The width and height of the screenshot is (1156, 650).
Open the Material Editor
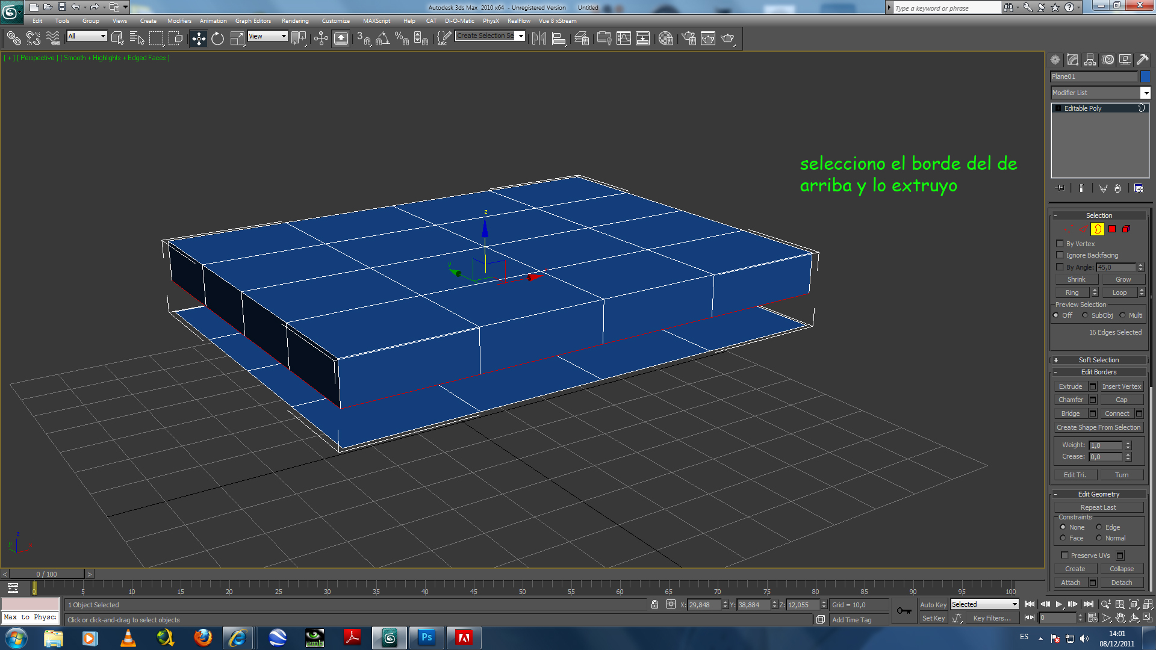click(665, 39)
